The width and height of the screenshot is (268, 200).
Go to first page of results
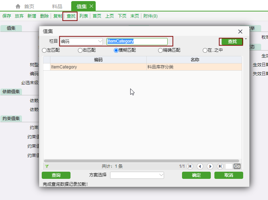(190, 166)
